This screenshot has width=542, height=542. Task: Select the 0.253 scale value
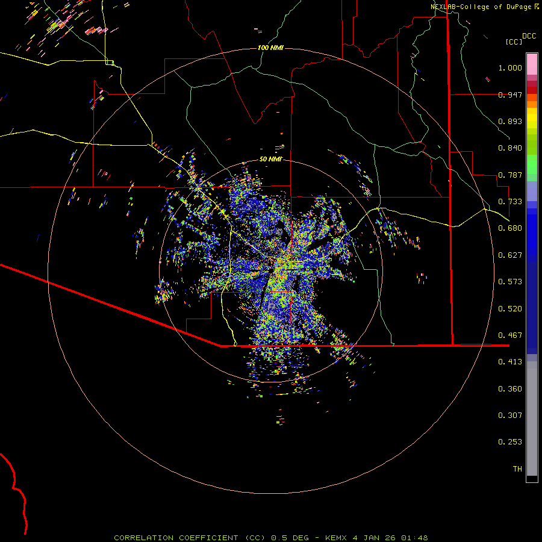(510, 442)
